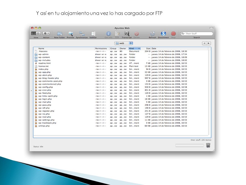246x185 pixels.
Task: Select wp-blog-header.php in the list
Action: [x=121, y=78]
